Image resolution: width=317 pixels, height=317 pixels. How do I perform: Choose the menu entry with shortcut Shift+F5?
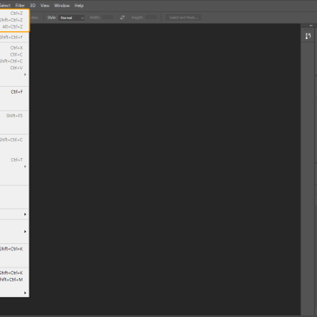[14, 116]
